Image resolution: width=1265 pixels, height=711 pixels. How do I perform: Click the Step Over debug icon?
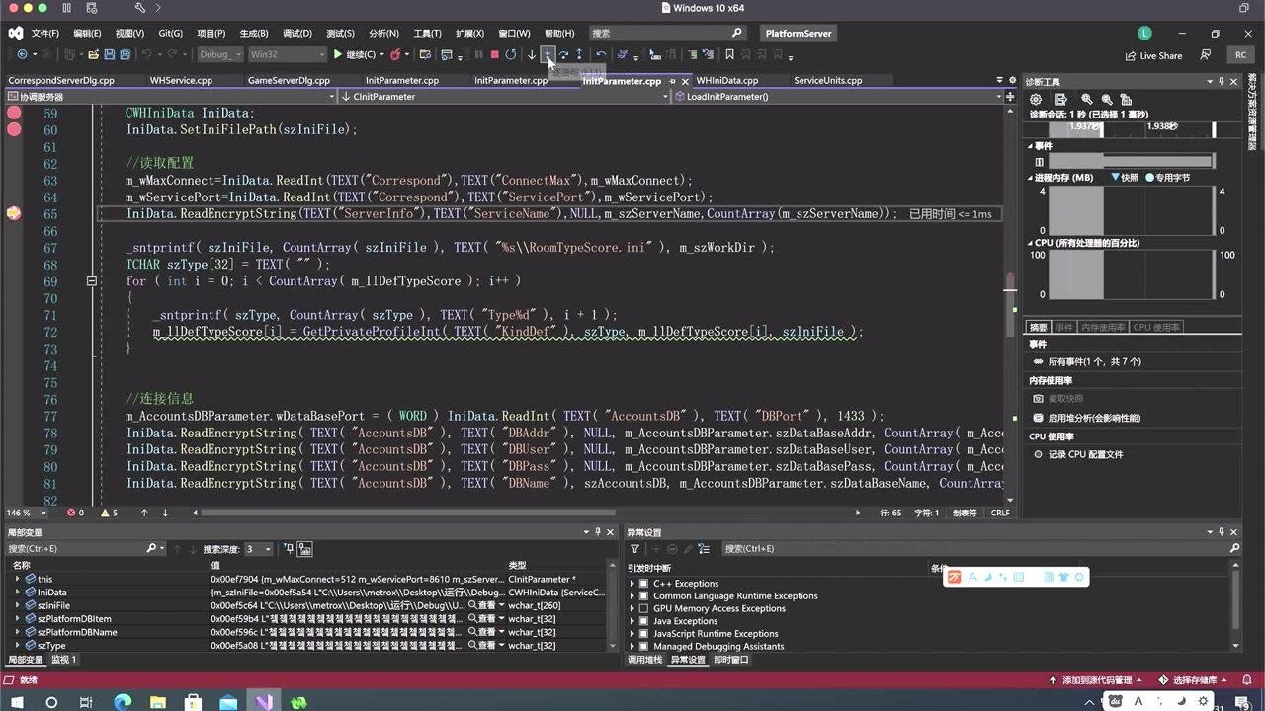tap(563, 55)
